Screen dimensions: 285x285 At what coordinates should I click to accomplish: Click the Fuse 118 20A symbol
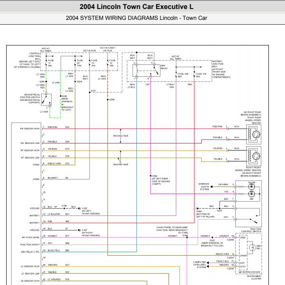pos(194,75)
